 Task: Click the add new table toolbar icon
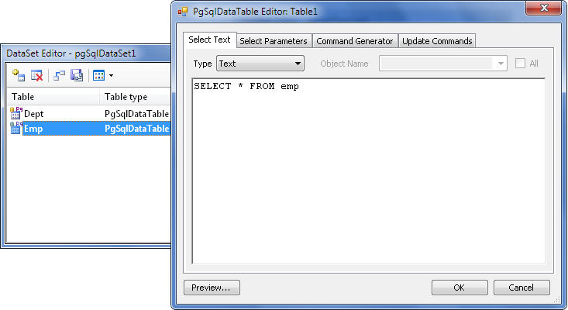pyautogui.click(x=18, y=75)
